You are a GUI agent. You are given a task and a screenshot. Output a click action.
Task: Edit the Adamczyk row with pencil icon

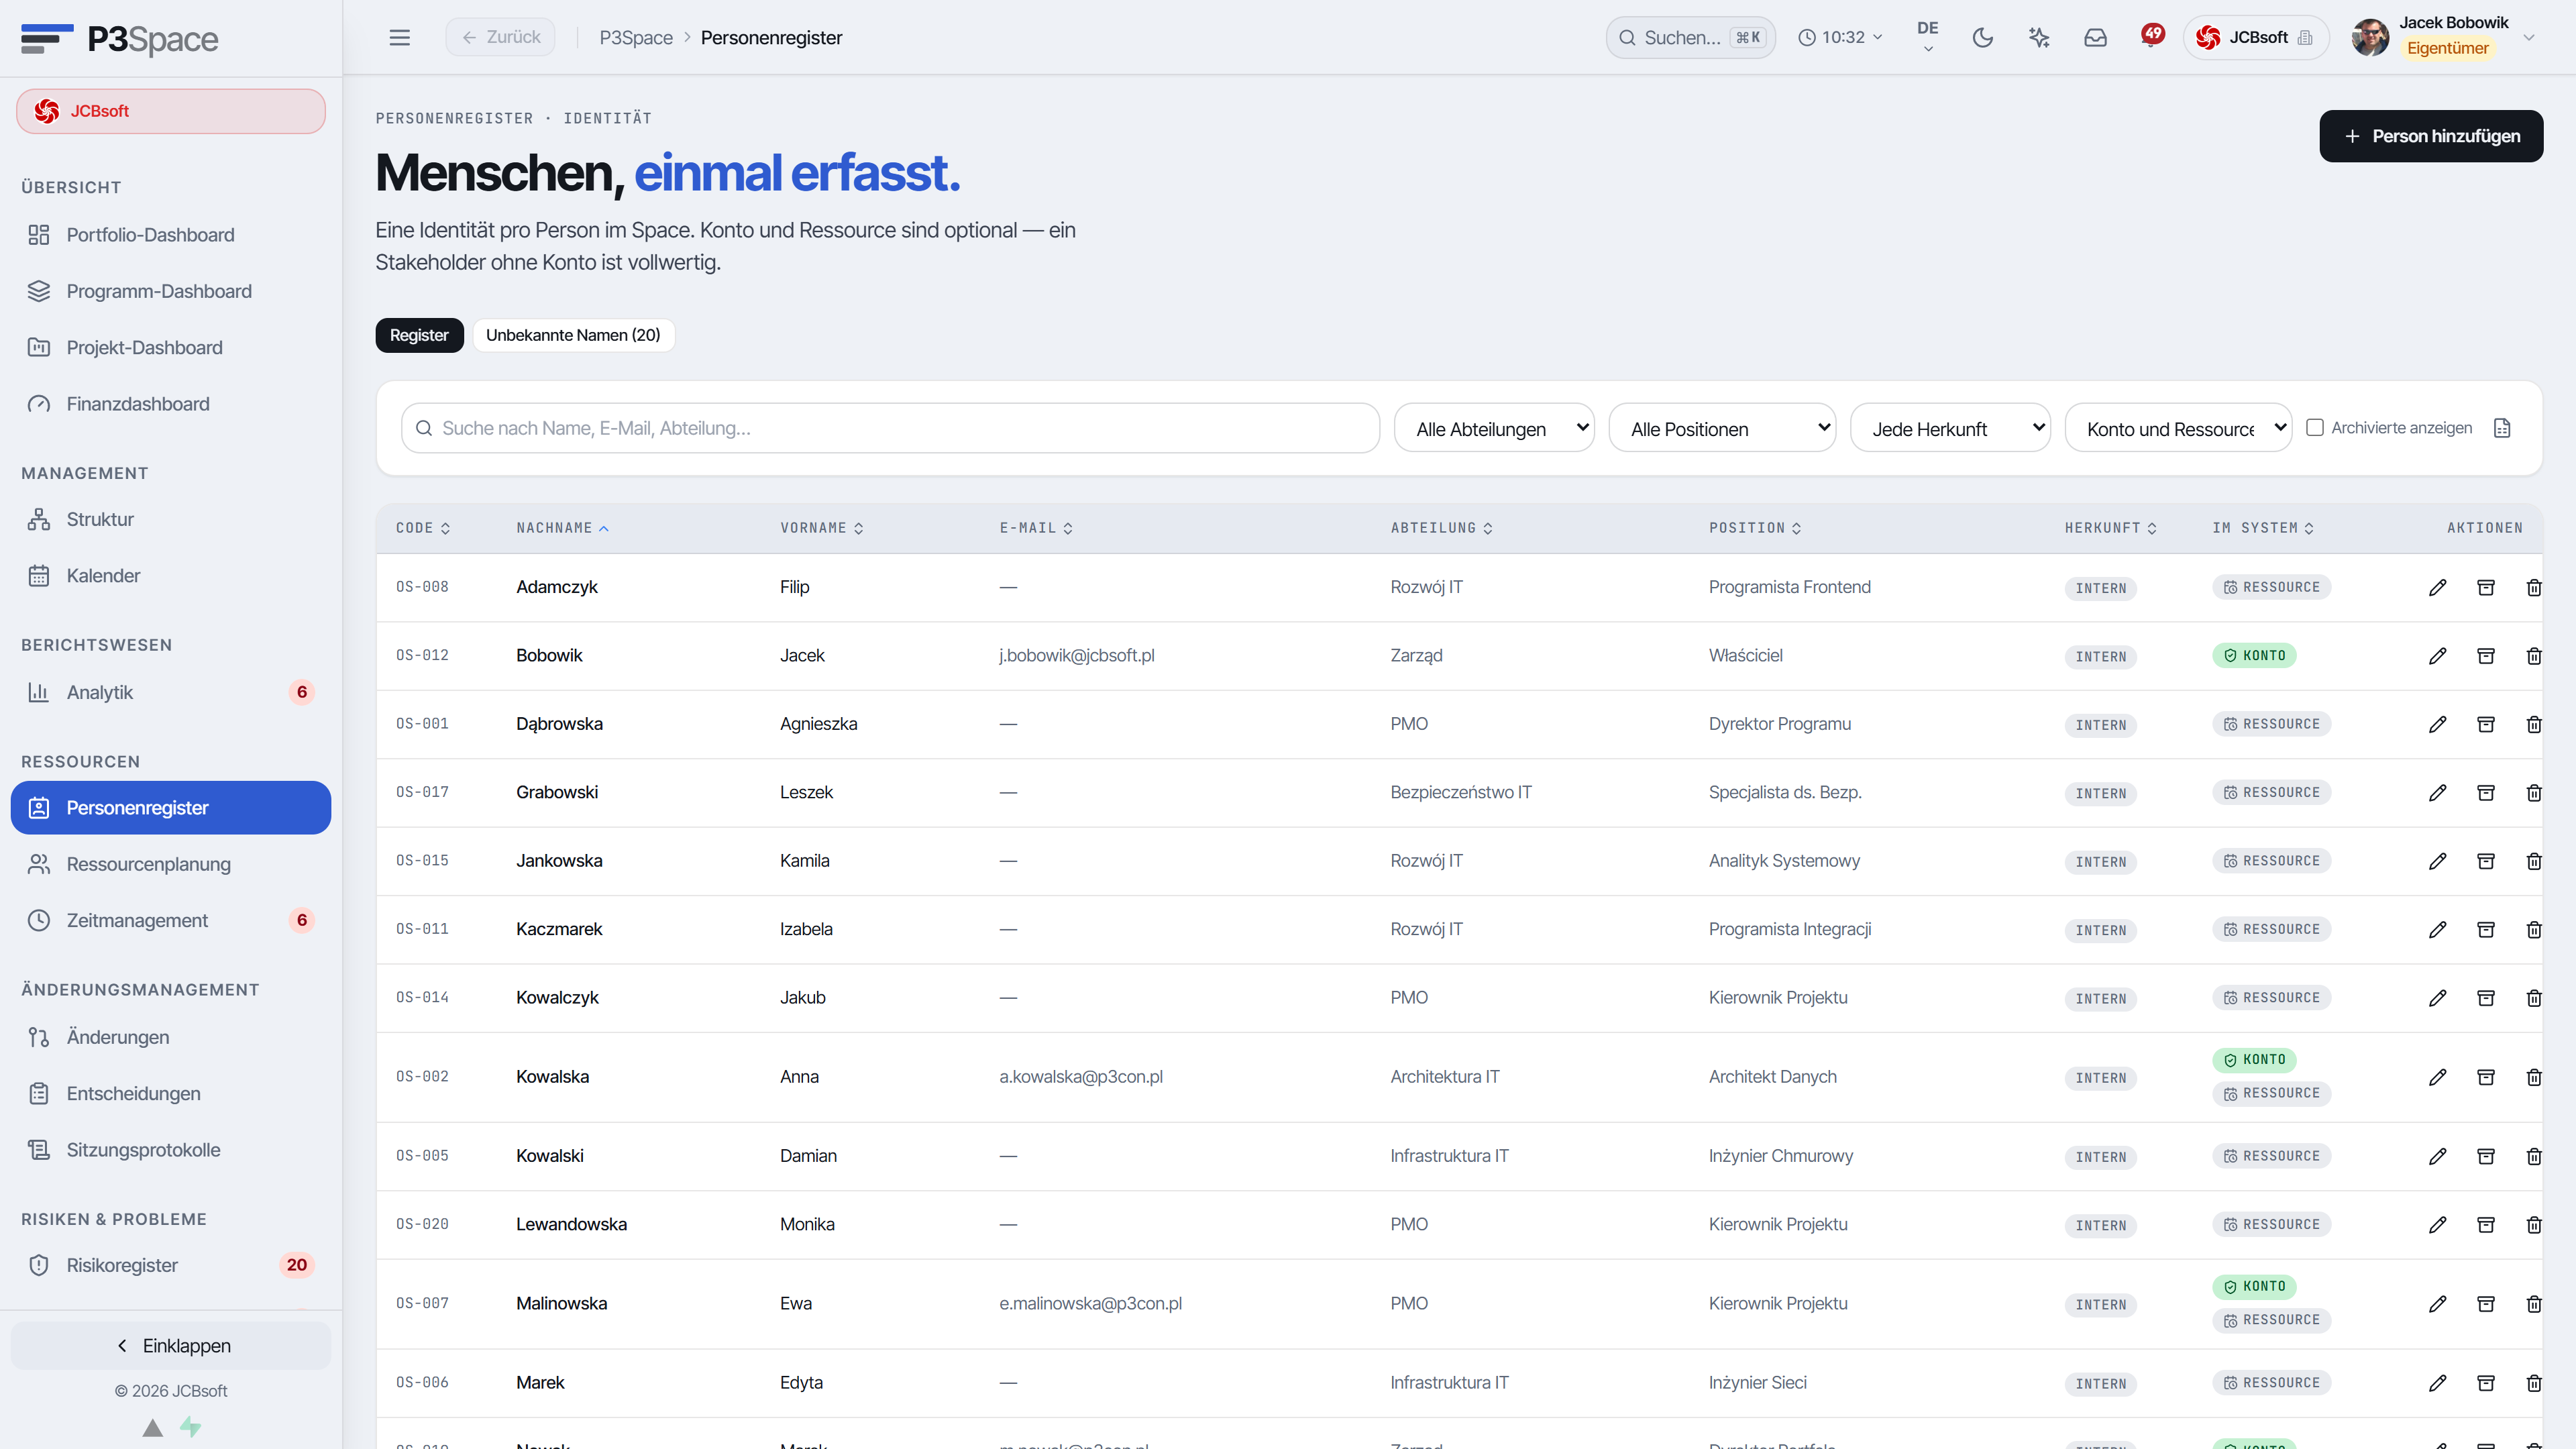[2437, 588]
